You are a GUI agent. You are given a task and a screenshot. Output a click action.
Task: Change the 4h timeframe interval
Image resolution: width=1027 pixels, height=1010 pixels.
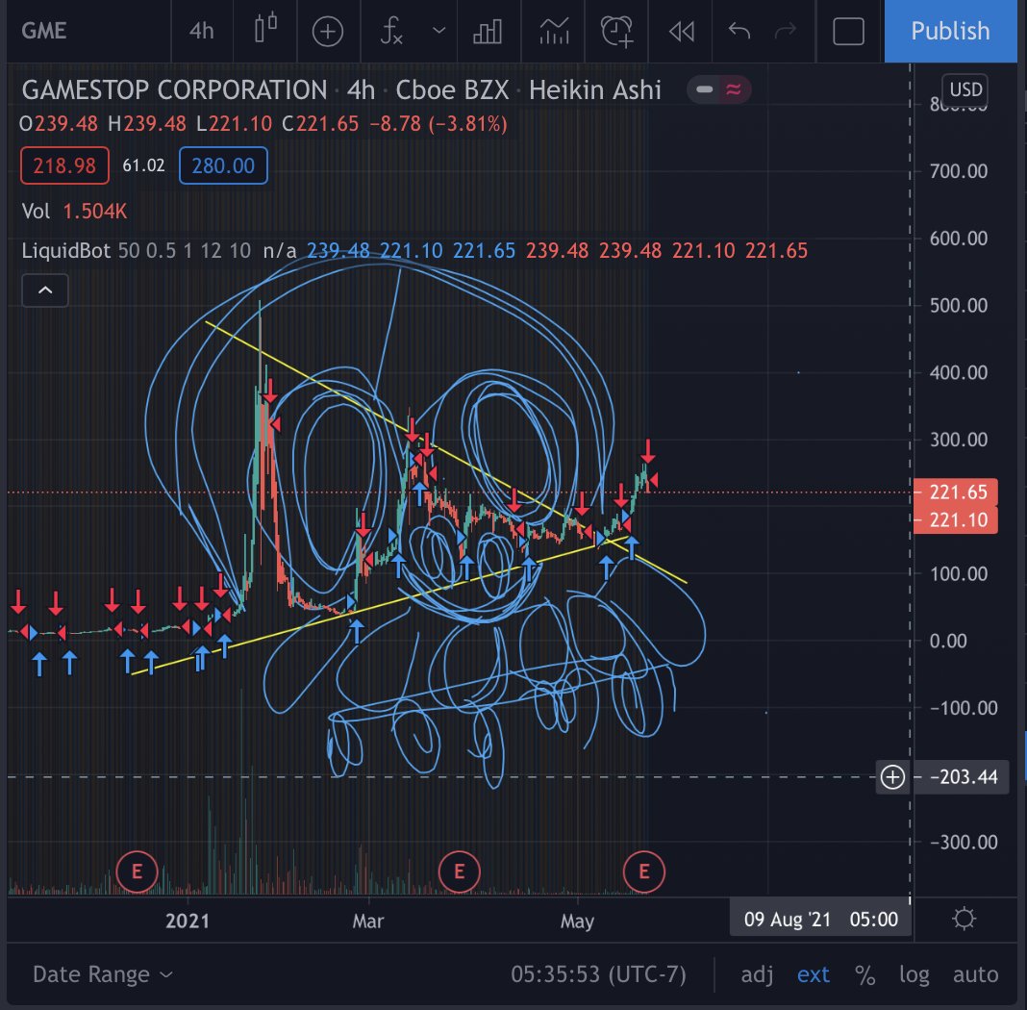pos(201,31)
